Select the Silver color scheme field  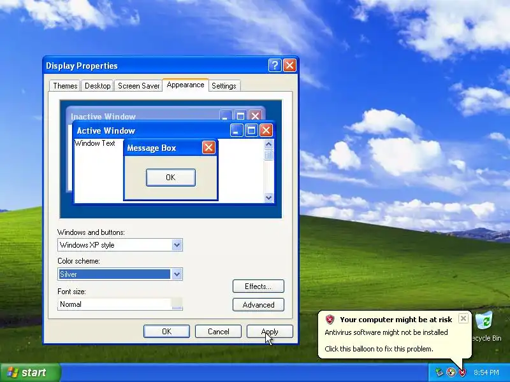(x=115, y=274)
